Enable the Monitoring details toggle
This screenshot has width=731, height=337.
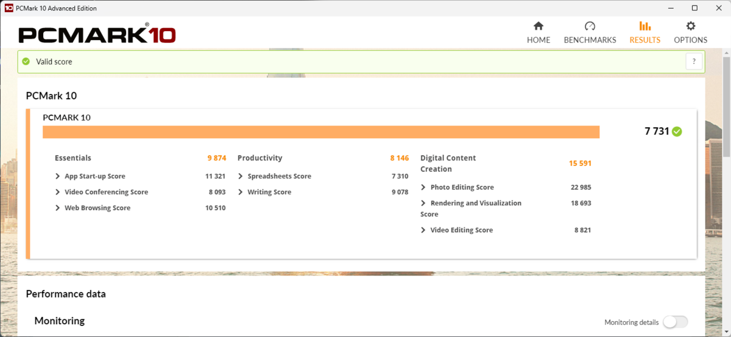click(x=675, y=322)
